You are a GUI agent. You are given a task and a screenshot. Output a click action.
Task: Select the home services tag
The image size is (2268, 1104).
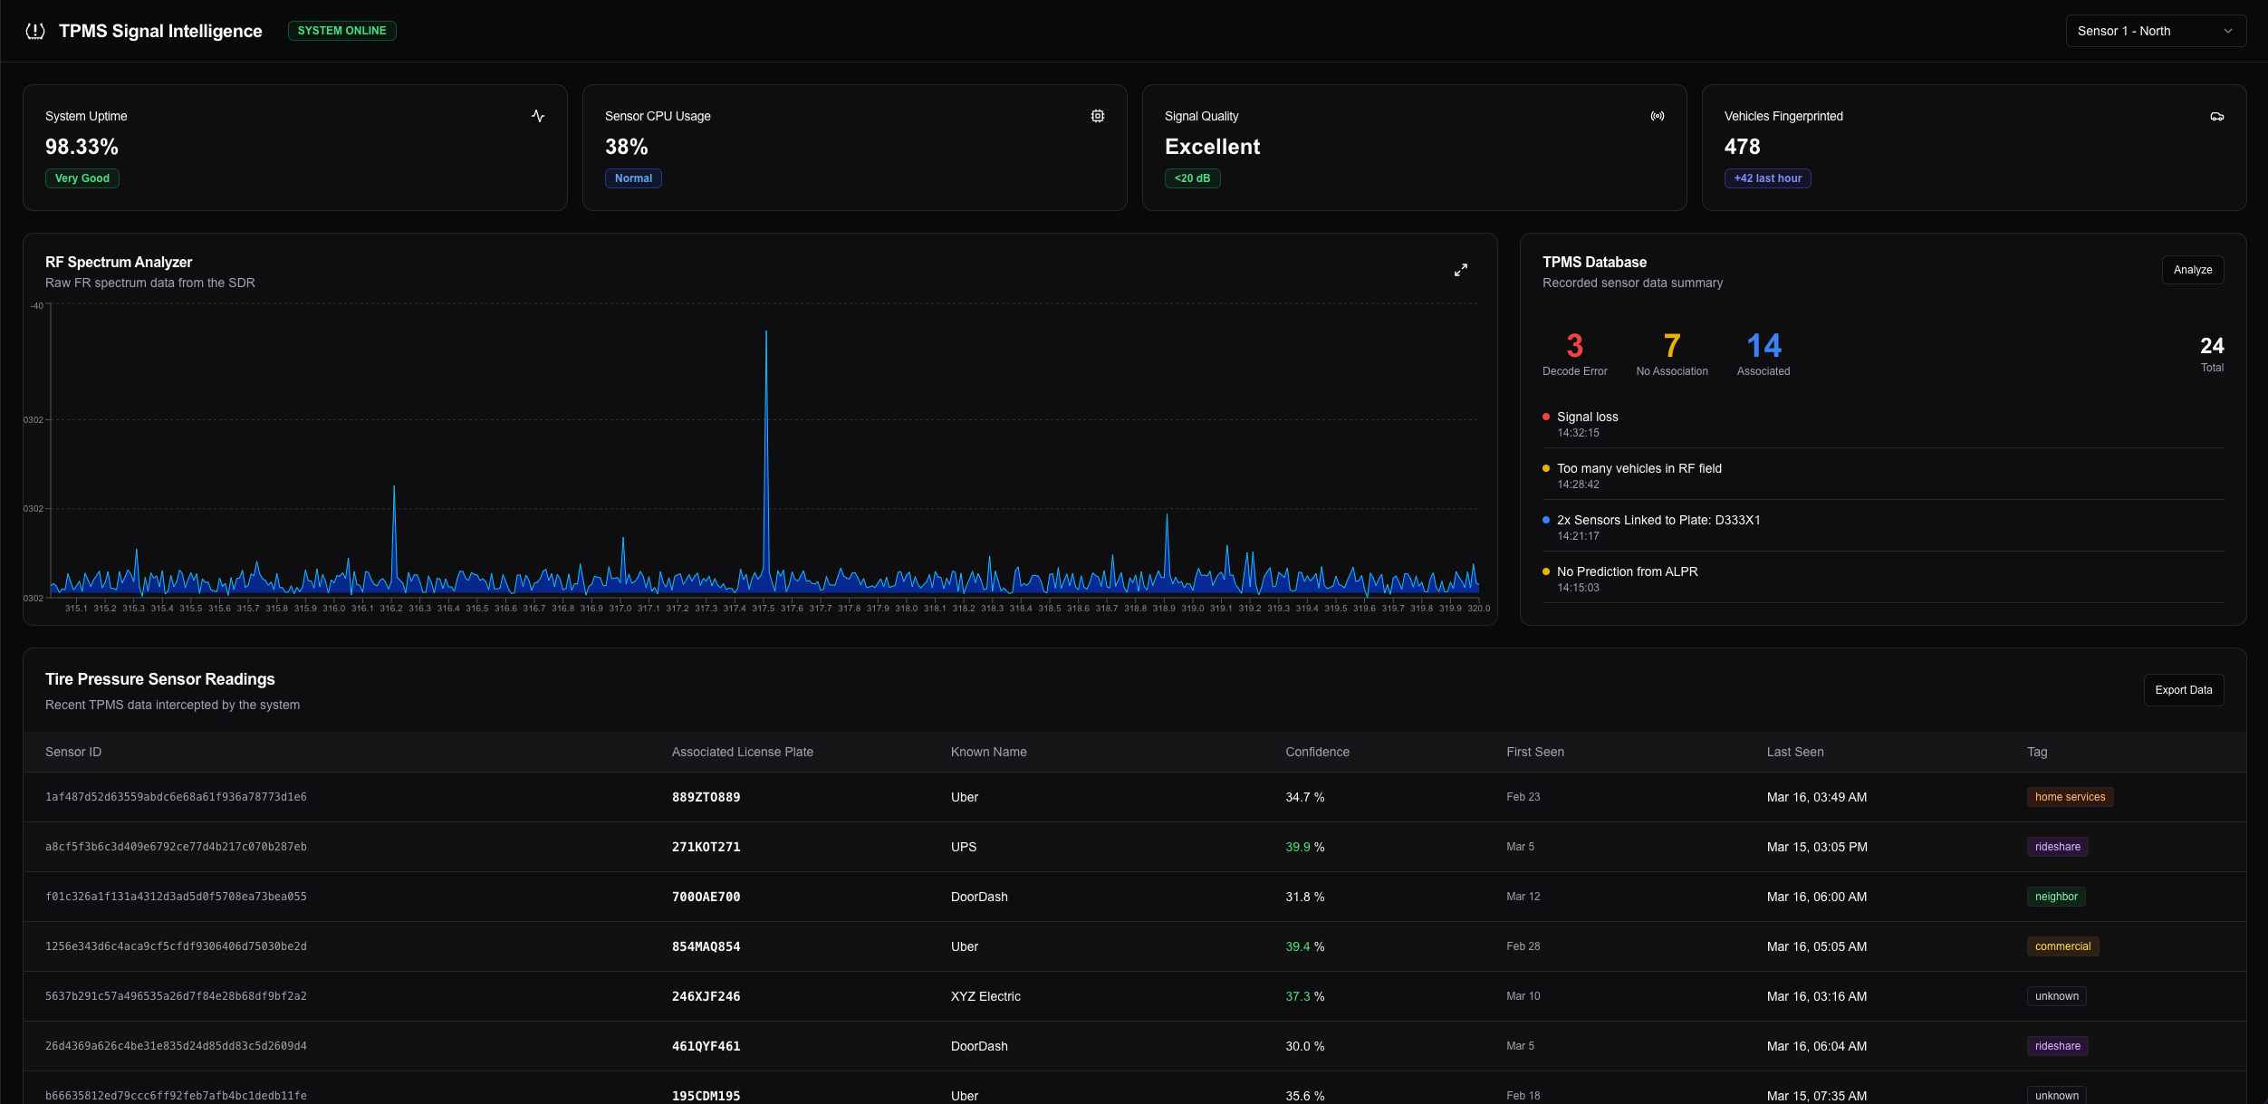[2069, 797]
